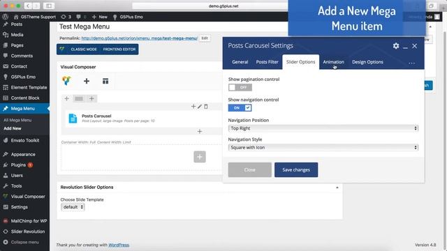Open New content menu in admin bar

click(99, 17)
